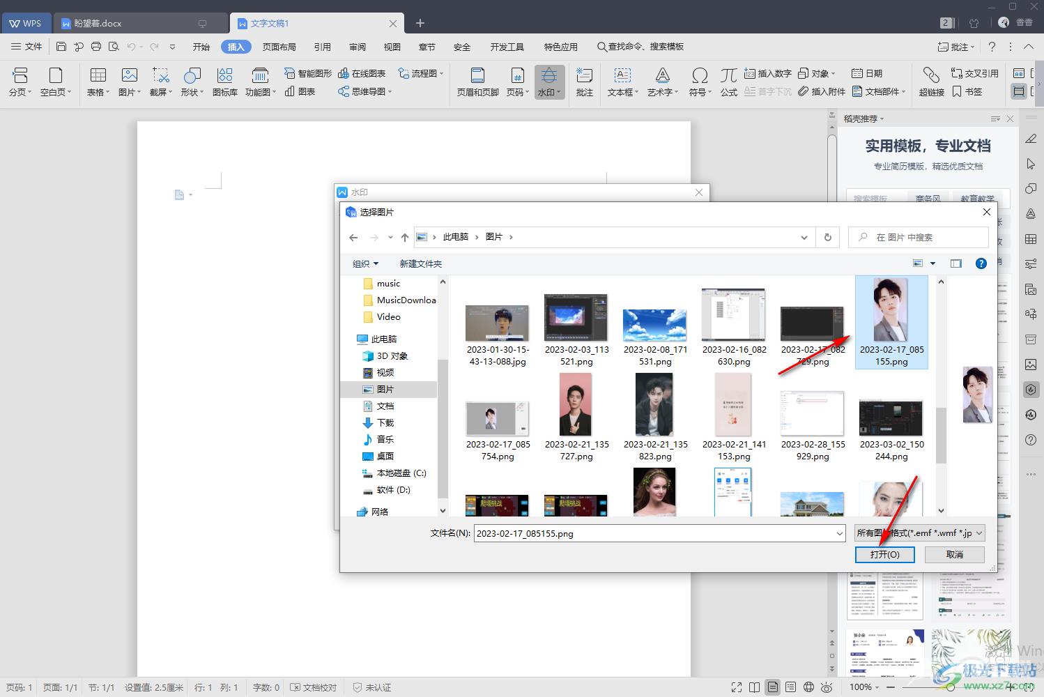Viewport: 1044px width, 697px height.
Task: Create a new folder with 新建文件夹
Action: pos(420,263)
